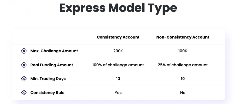Viewport: 235px width, 104px height.
Task: Click the Max. Challenge Amount row label
Action: pyautogui.click(x=54, y=51)
